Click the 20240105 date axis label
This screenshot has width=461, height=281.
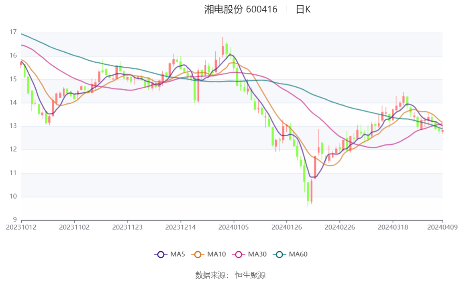pyautogui.click(x=233, y=228)
